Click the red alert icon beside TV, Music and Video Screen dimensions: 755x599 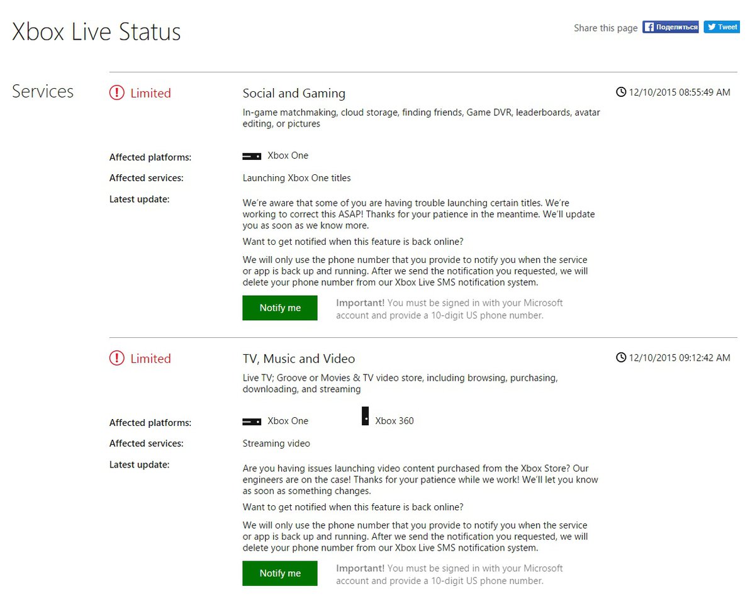point(117,359)
